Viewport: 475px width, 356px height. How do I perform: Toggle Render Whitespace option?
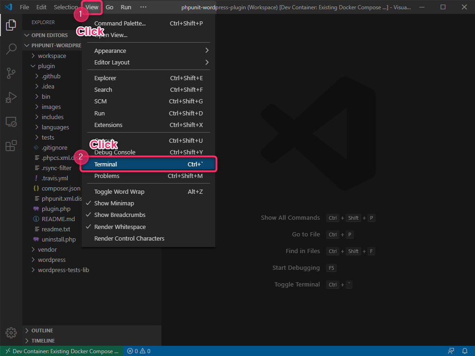(120, 227)
